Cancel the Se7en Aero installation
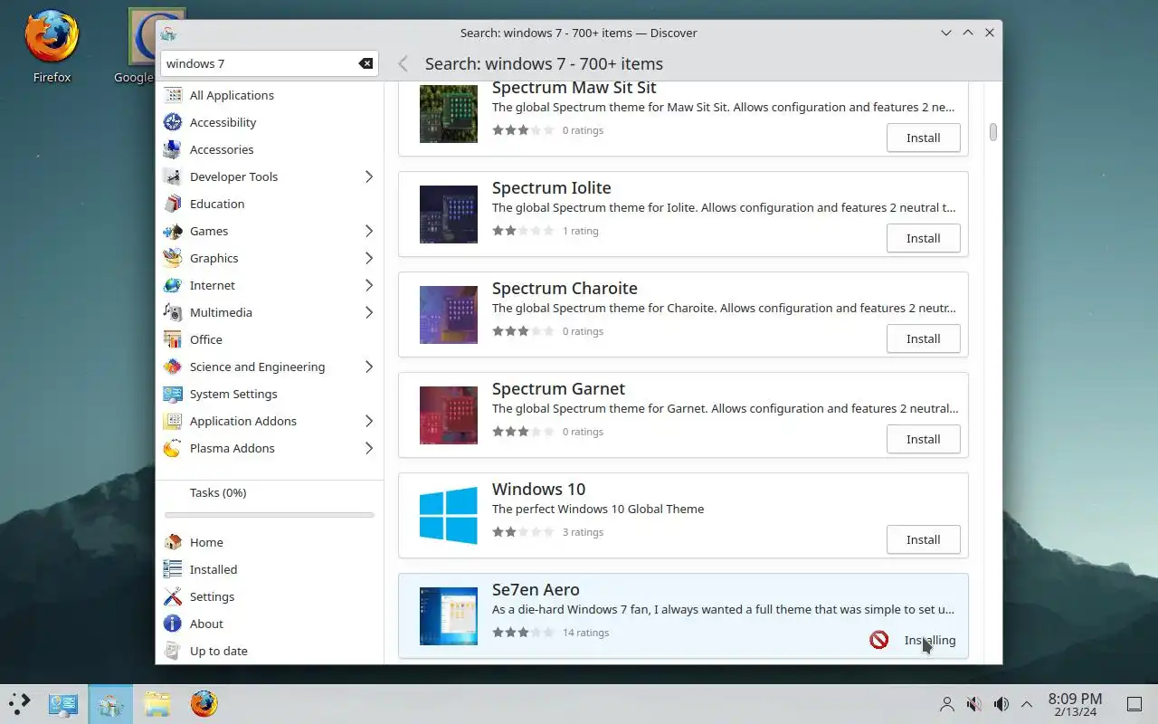Screen dimensions: 1158x724 point(878,640)
